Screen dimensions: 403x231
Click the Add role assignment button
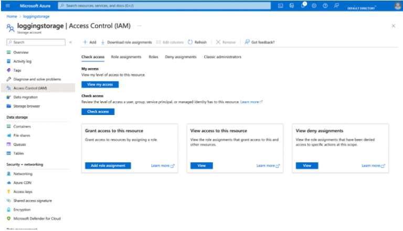click(108, 165)
